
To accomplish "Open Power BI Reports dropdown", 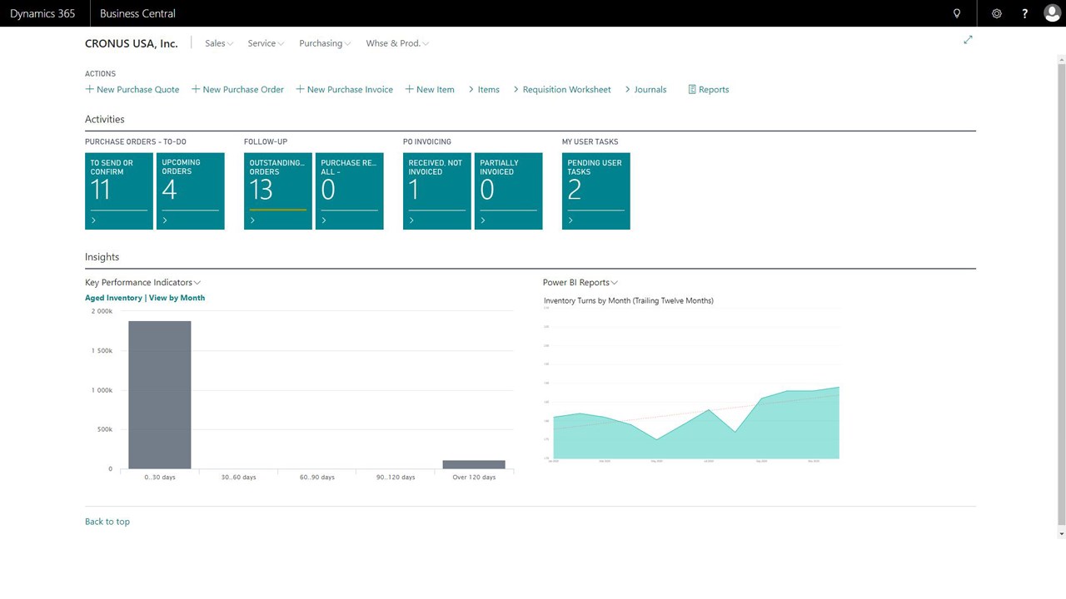I will click(x=580, y=283).
